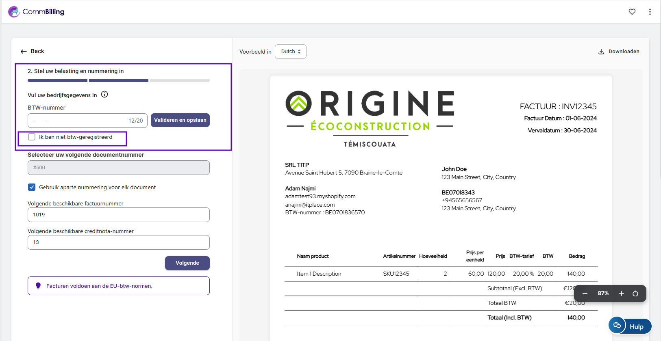
Task: Open the Dutch preview language dropdown
Action: [x=290, y=52]
